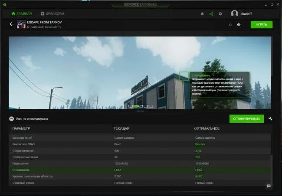Maximize the GeForce Experience window

(x=272, y=4)
